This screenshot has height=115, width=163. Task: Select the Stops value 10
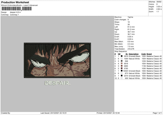(128, 22)
